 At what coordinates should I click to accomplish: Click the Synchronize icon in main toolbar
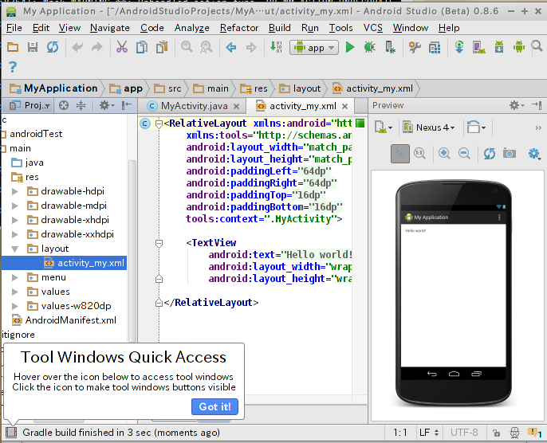click(53, 48)
